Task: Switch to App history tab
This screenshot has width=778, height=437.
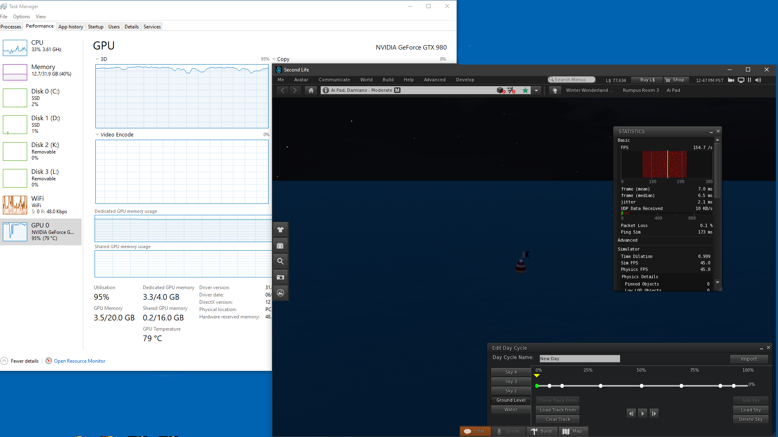Action: point(71,27)
